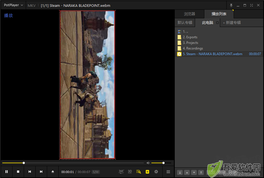The image size is (264, 178).
Task: Click 新建专辑 to add album
Action: coord(232,22)
